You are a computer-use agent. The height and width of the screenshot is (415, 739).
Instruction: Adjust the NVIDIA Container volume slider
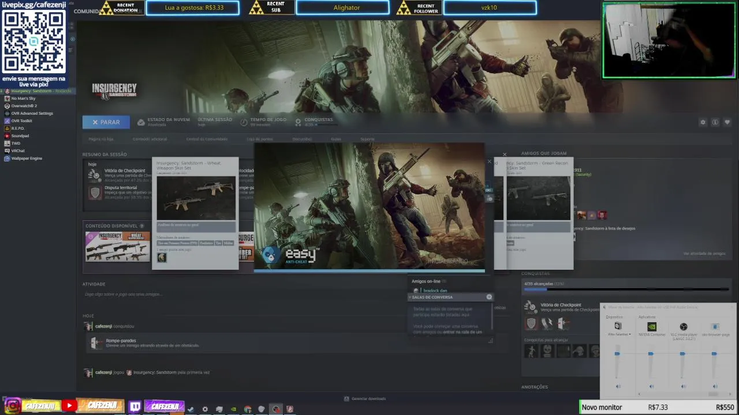click(651, 353)
